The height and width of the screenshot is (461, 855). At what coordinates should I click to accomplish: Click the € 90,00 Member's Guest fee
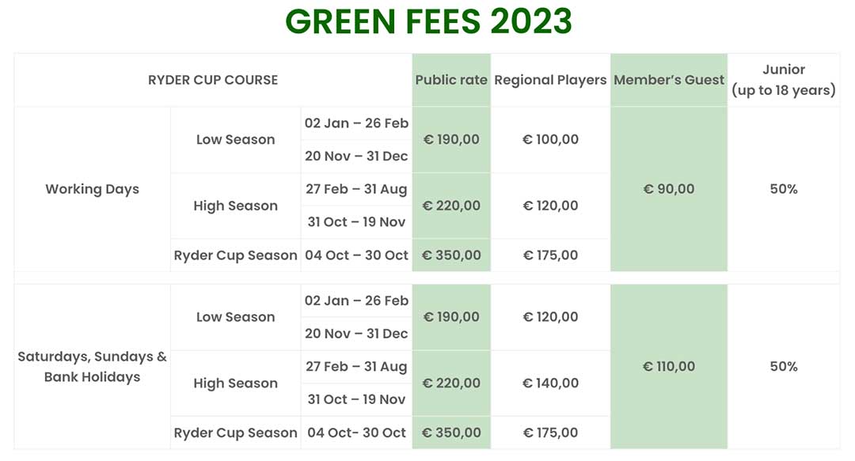[x=669, y=189]
